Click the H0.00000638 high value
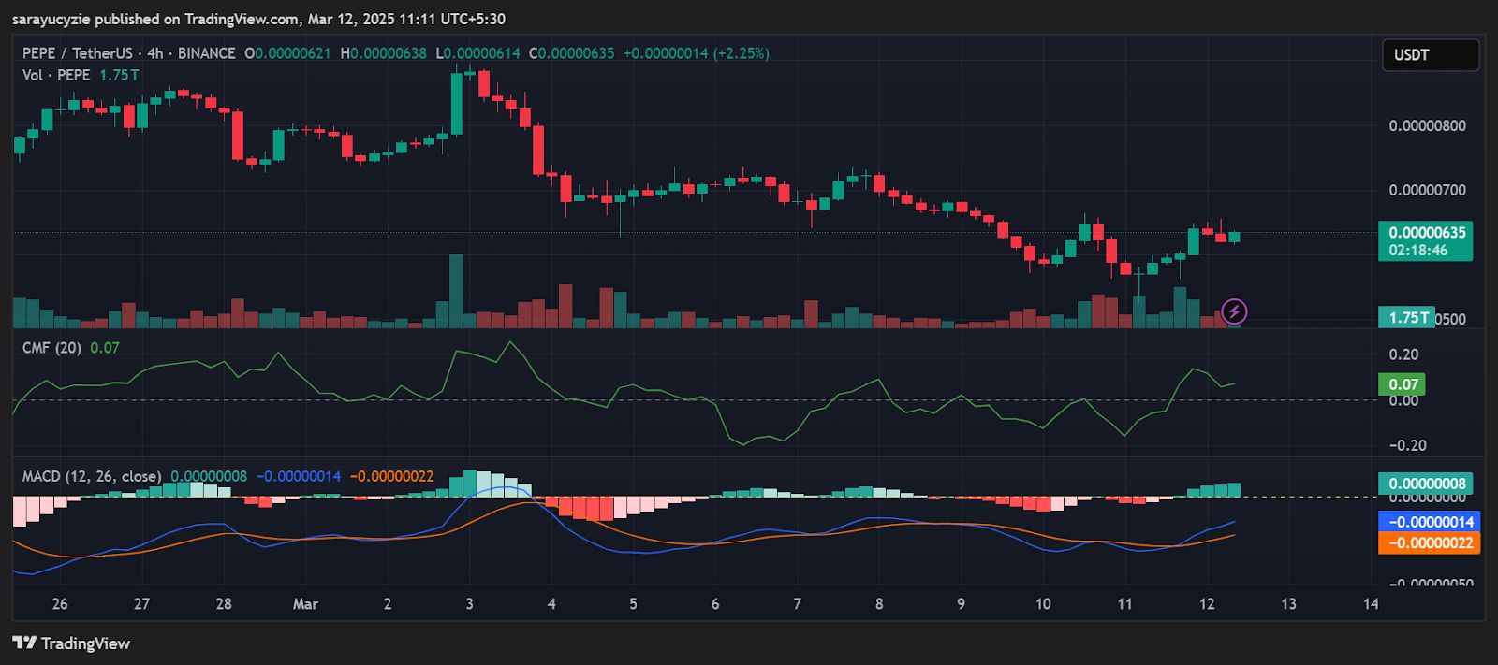The height and width of the screenshot is (665, 1498). point(383,53)
